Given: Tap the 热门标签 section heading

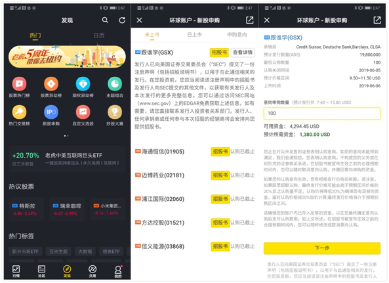Looking at the screenshot, I should click(x=22, y=236).
